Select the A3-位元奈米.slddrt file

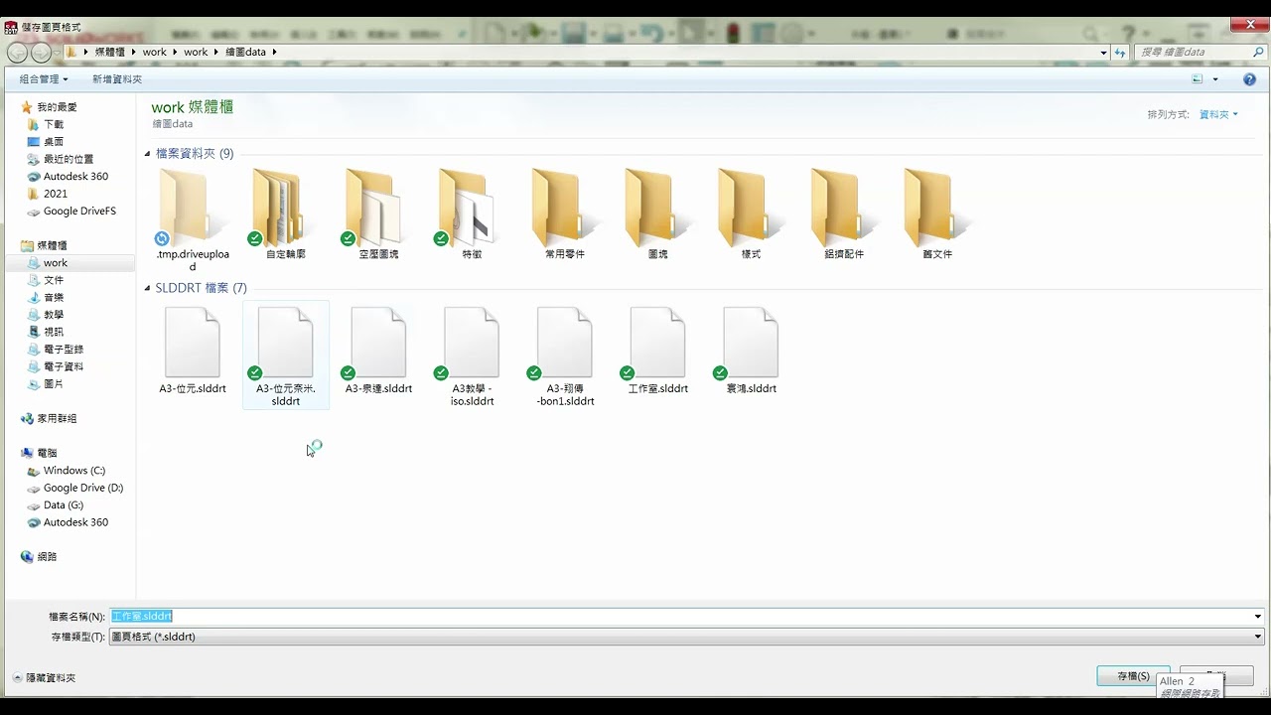tap(285, 356)
